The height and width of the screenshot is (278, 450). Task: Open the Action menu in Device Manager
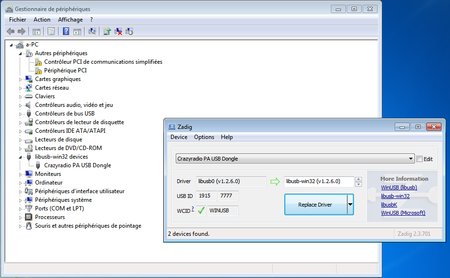pyautogui.click(x=42, y=20)
